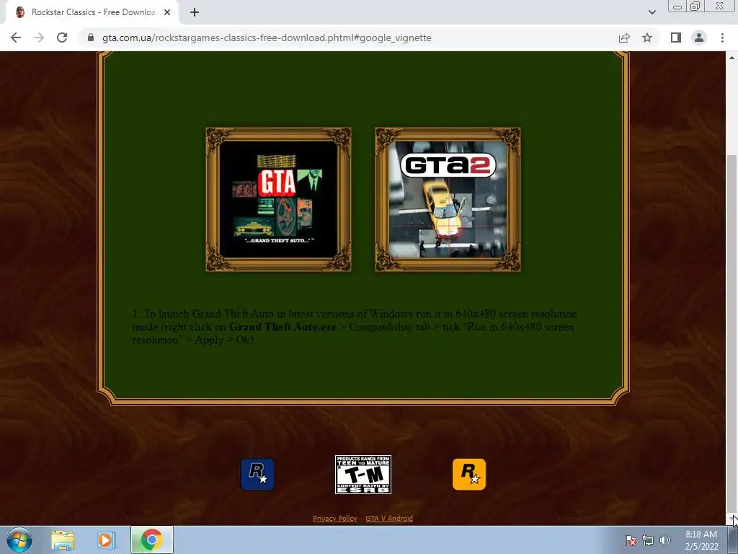The height and width of the screenshot is (554, 738).
Task: Open a new browser tab
Action: click(x=195, y=12)
